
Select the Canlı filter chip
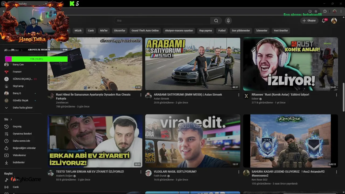point(91,31)
